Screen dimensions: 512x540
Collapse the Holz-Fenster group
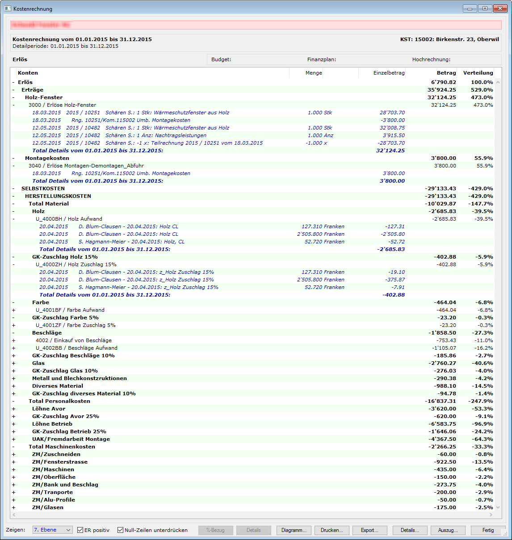pos(13,97)
